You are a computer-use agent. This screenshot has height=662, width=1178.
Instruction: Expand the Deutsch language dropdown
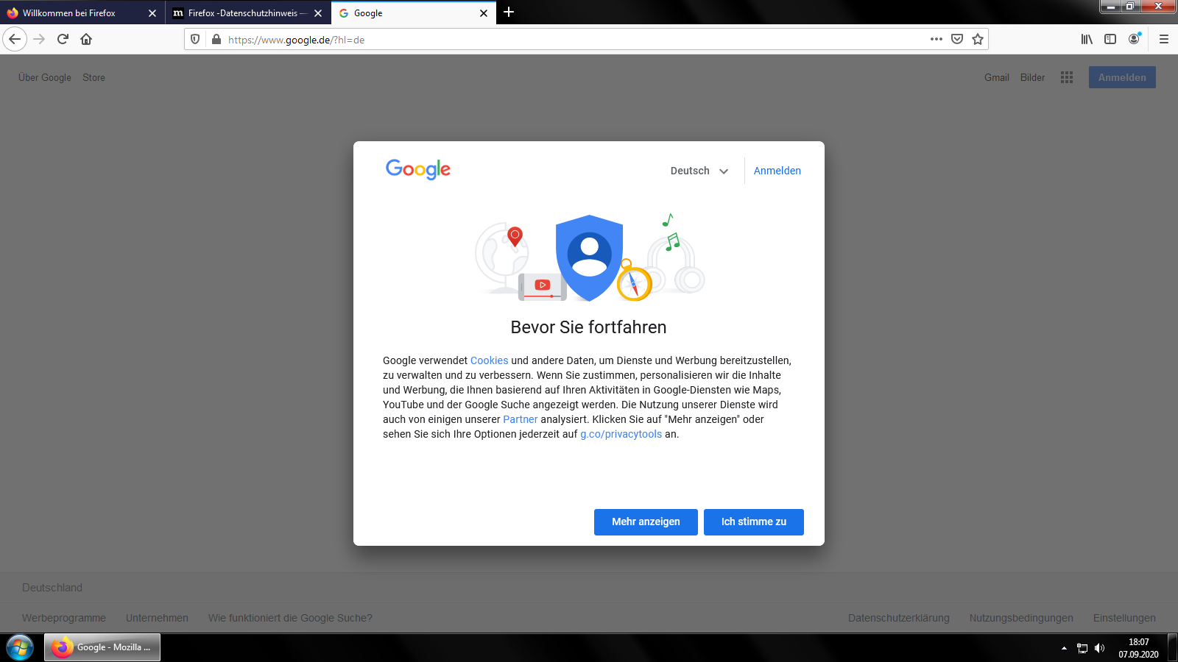point(699,171)
